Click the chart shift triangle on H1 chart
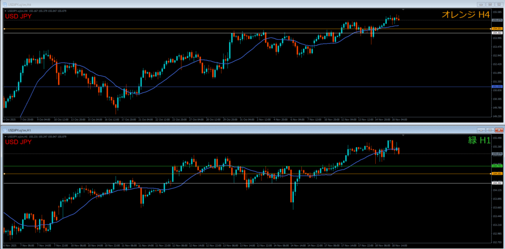 [403, 135]
